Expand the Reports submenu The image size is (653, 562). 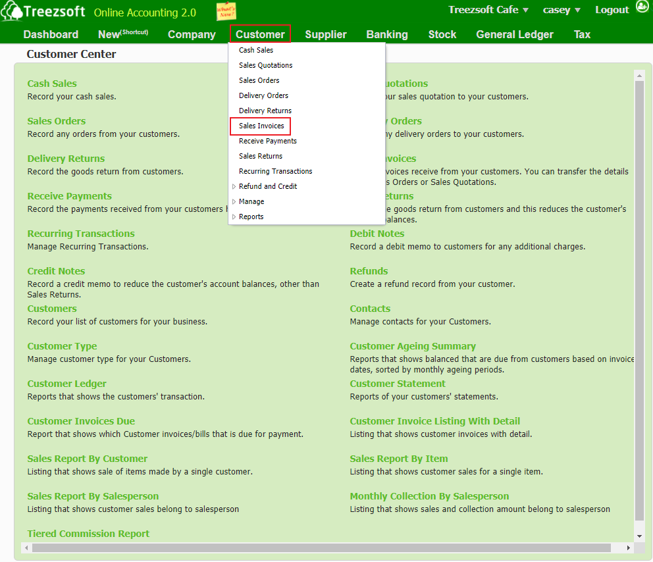251,217
